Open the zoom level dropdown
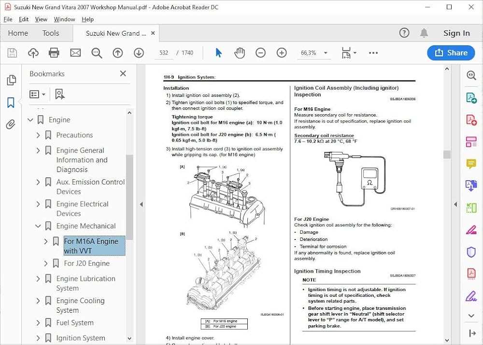This screenshot has width=483, height=345. (326, 53)
